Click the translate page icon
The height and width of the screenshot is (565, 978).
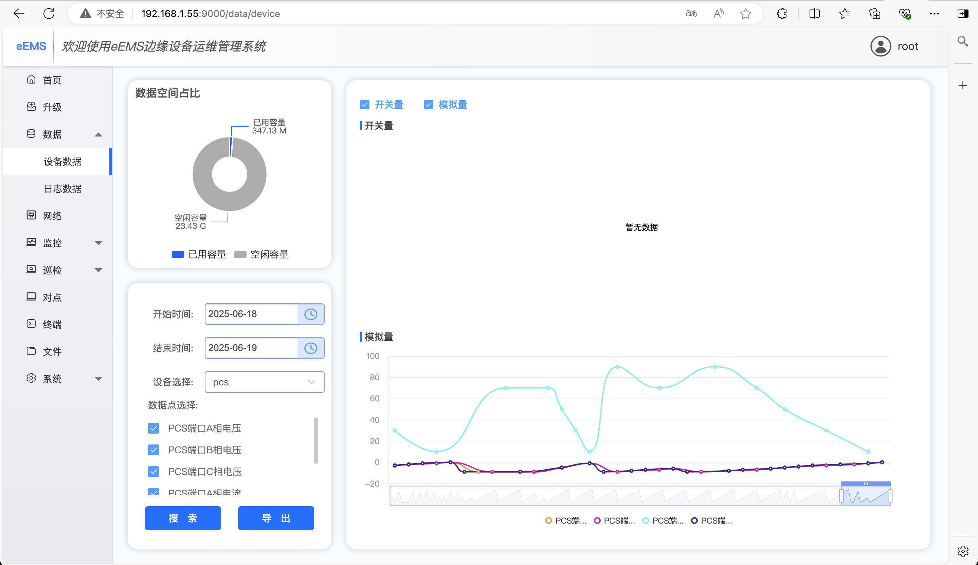point(691,14)
